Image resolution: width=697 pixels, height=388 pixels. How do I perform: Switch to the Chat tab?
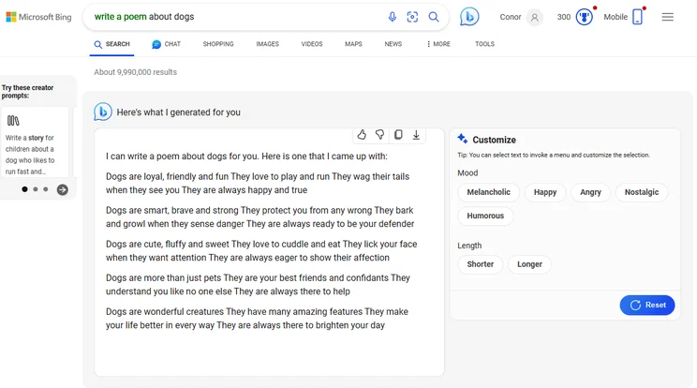tap(166, 44)
